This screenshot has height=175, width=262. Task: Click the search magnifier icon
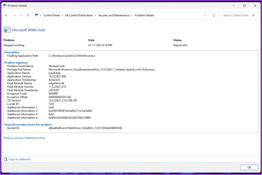tap(253, 15)
